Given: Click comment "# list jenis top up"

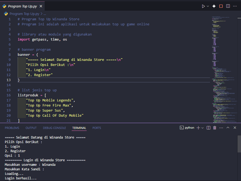Looking at the screenshot, I should tap(37, 90).
